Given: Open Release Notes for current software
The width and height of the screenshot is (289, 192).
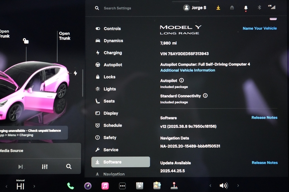Looking at the screenshot, I should pos(264,118).
